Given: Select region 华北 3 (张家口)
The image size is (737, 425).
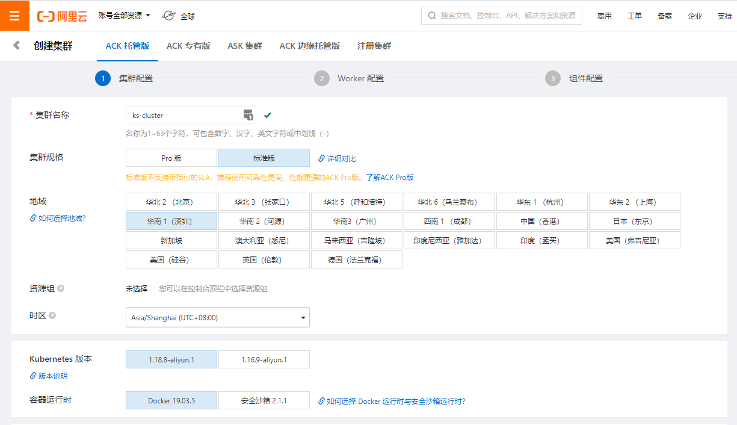Looking at the screenshot, I should pos(264,202).
